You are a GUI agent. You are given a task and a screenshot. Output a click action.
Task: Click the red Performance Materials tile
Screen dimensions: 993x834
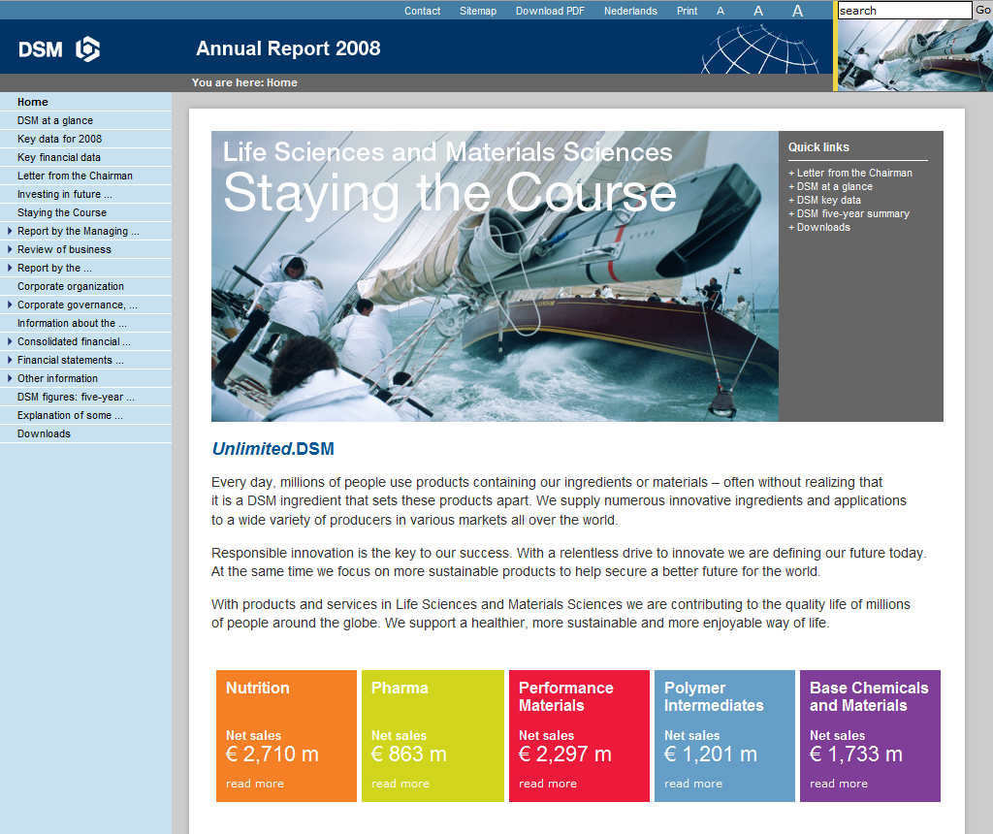coord(580,736)
